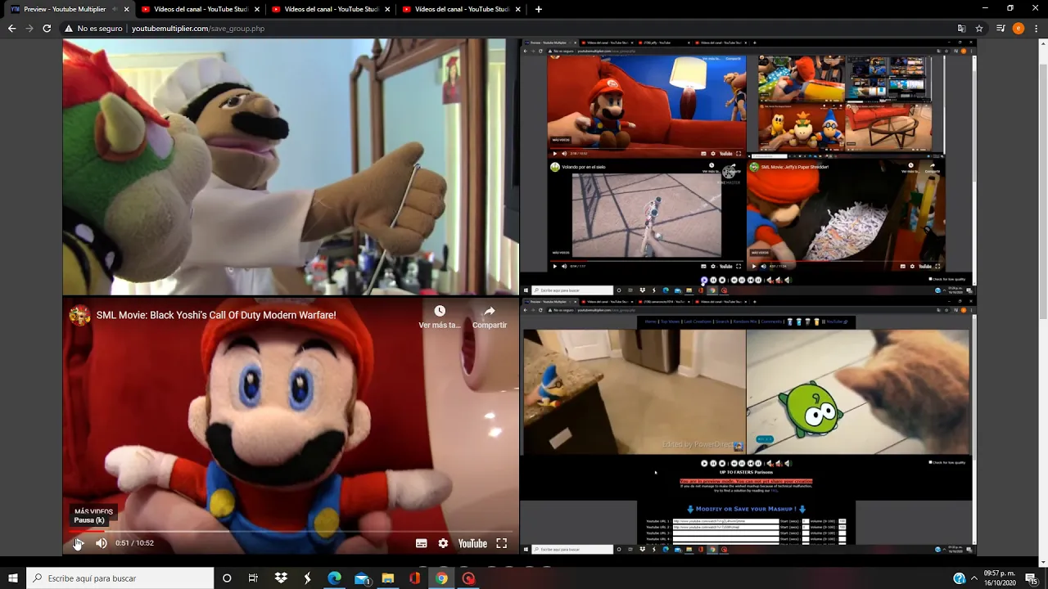Open File Explorer from taskbar
The image size is (1048, 589).
388,578
